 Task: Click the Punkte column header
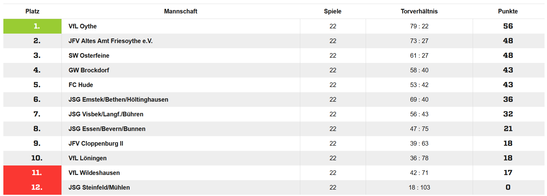[508, 11]
